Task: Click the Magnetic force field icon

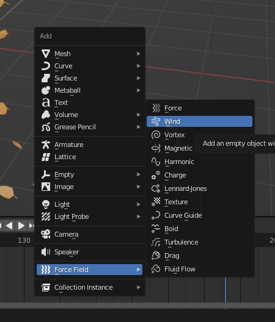Action: [x=156, y=148]
